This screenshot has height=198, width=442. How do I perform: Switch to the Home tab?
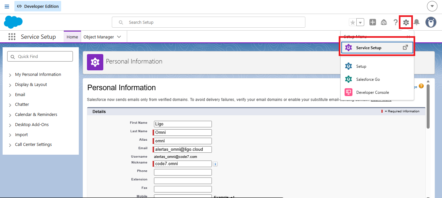[72, 37]
